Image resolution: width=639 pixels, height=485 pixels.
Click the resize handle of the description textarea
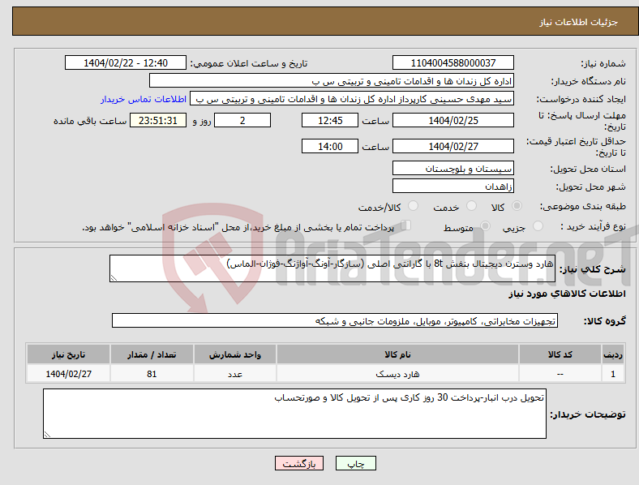pos(114,278)
